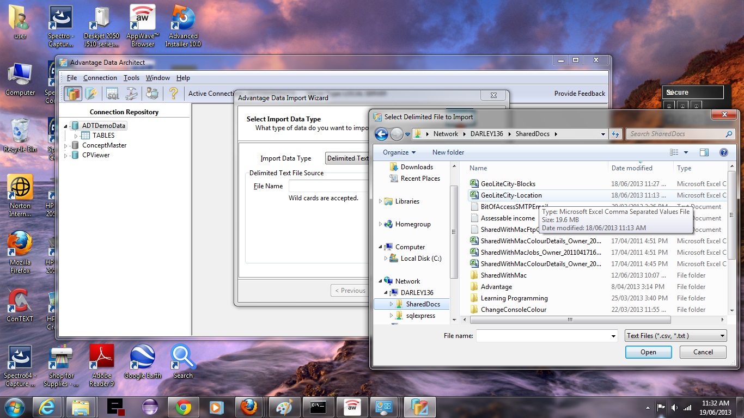Click New folder in file dialog
Viewport: 744px width, 418px height.
448,152
